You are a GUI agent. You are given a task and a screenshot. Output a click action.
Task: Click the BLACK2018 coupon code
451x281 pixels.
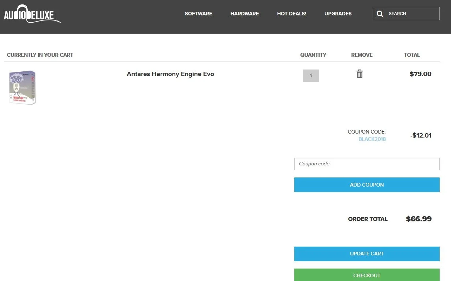[x=372, y=139]
